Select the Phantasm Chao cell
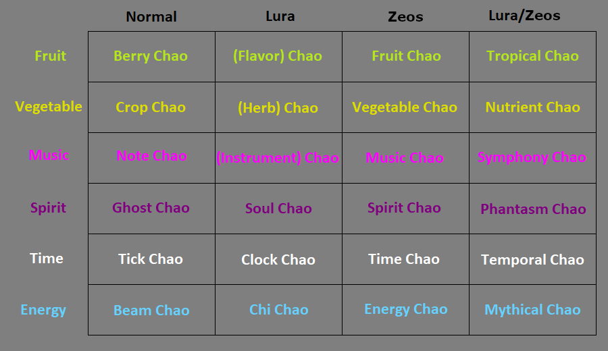The height and width of the screenshot is (351, 608). click(532, 209)
